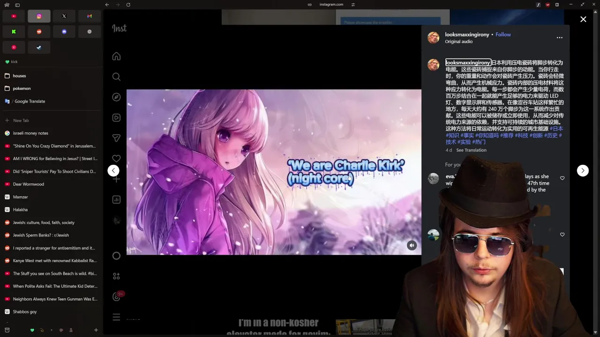The height and width of the screenshot is (337, 600).
Task: Open the Google Translate sidebar tab
Action: pyautogui.click(x=51, y=101)
